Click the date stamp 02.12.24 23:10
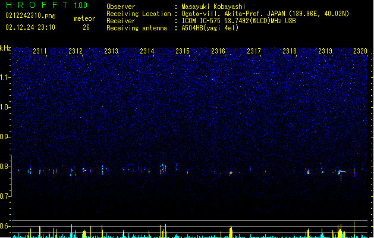374x238 pixels. click(30, 27)
